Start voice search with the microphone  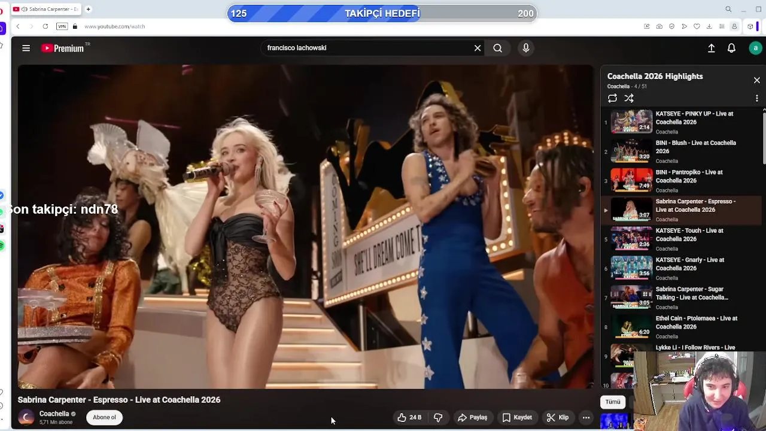coord(526,48)
